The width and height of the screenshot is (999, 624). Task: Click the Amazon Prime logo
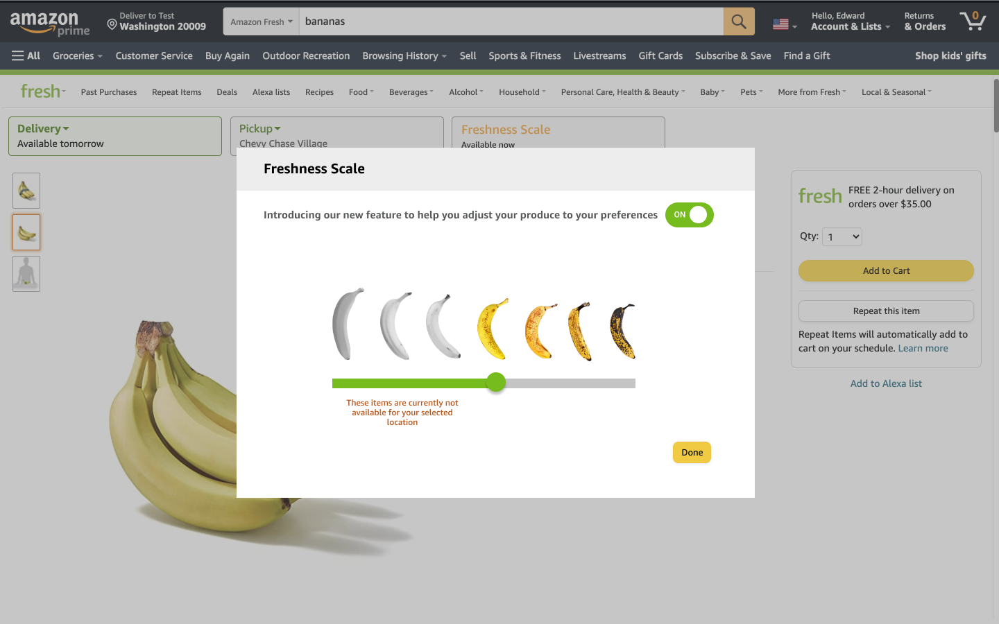pos(50,23)
